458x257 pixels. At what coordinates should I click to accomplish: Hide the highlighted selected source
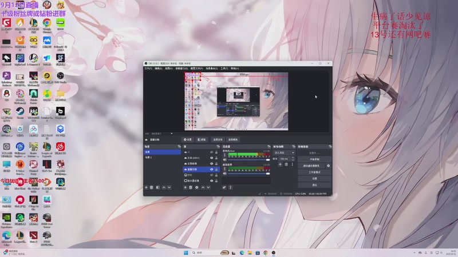click(x=211, y=169)
